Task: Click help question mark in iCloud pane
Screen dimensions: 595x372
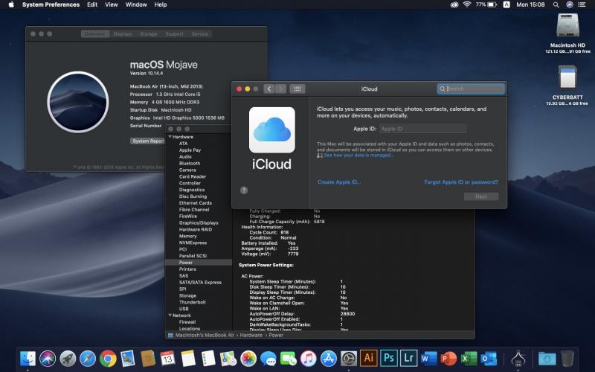Action: 244,190
